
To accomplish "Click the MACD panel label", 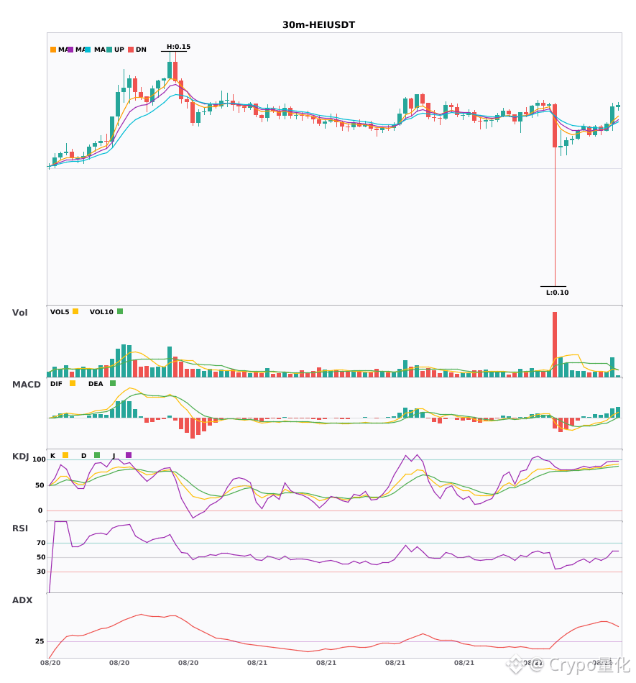I will [x=26, y=385].
